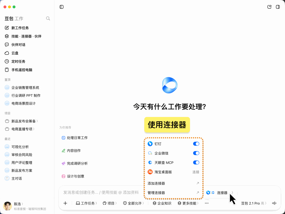Toggle the right sidebar panel icon
This screenshot has width=285, height=214.
[x=278, y=7]
